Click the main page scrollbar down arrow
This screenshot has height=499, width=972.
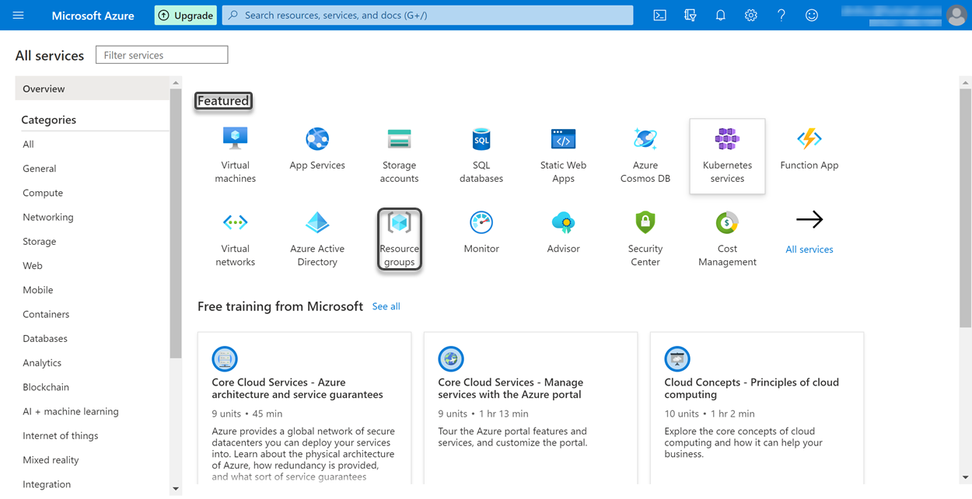(966, 477)
